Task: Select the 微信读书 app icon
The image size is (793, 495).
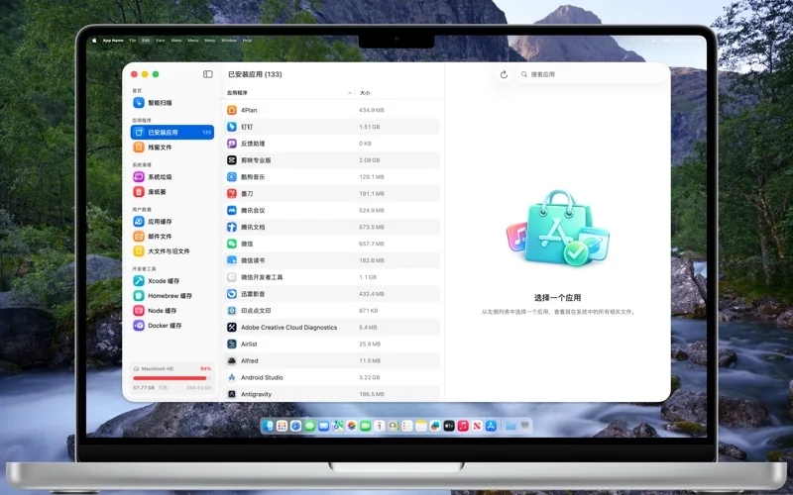Action: coord(232,260)
